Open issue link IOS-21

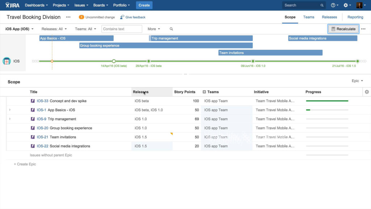[x=42, y=137]
